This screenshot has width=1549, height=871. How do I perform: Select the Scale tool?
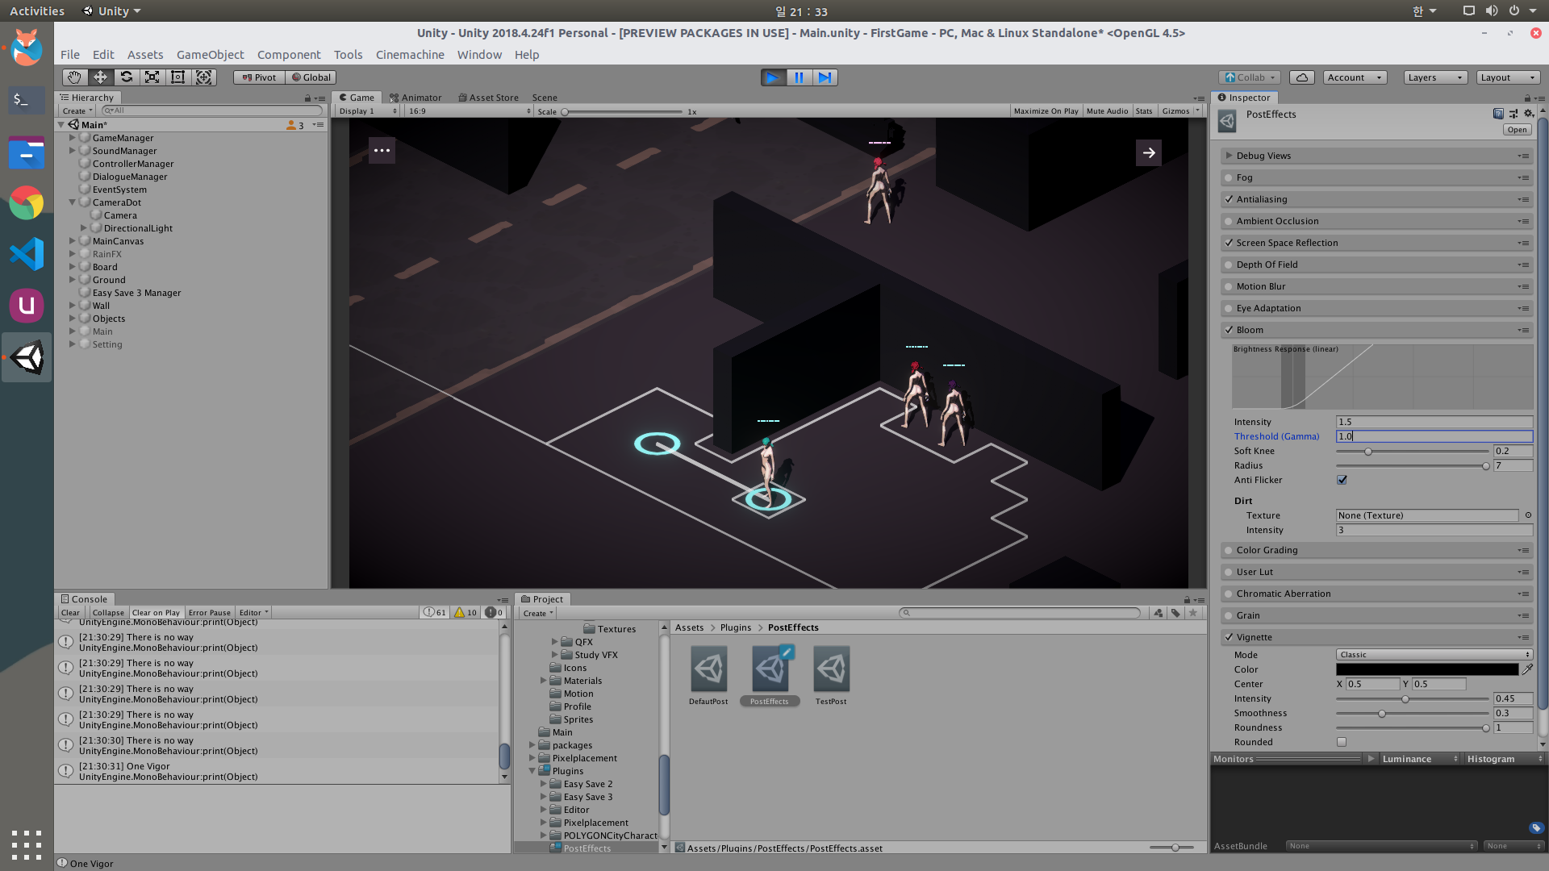coord(152,77)
